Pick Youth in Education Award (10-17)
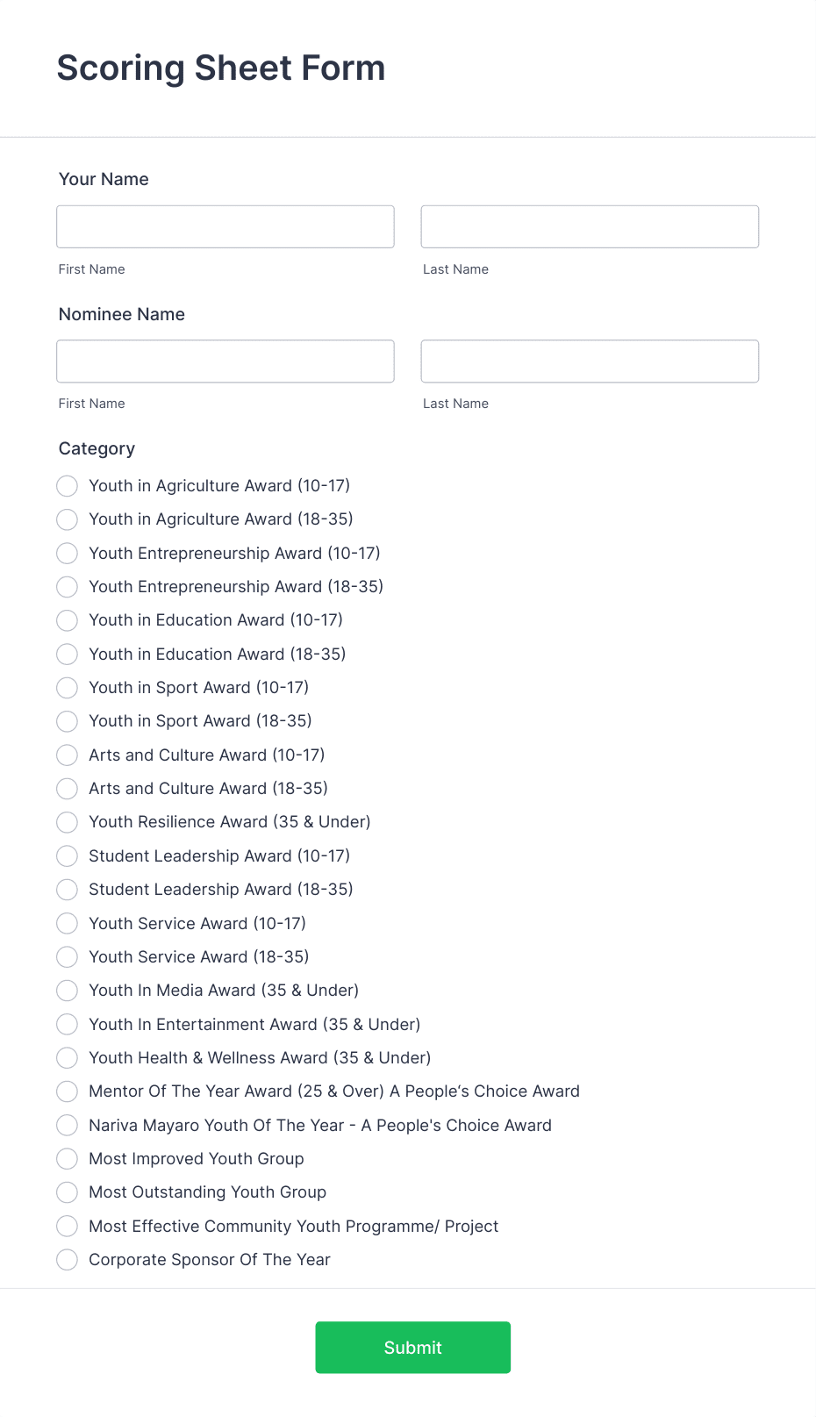 tap(67, 620)
